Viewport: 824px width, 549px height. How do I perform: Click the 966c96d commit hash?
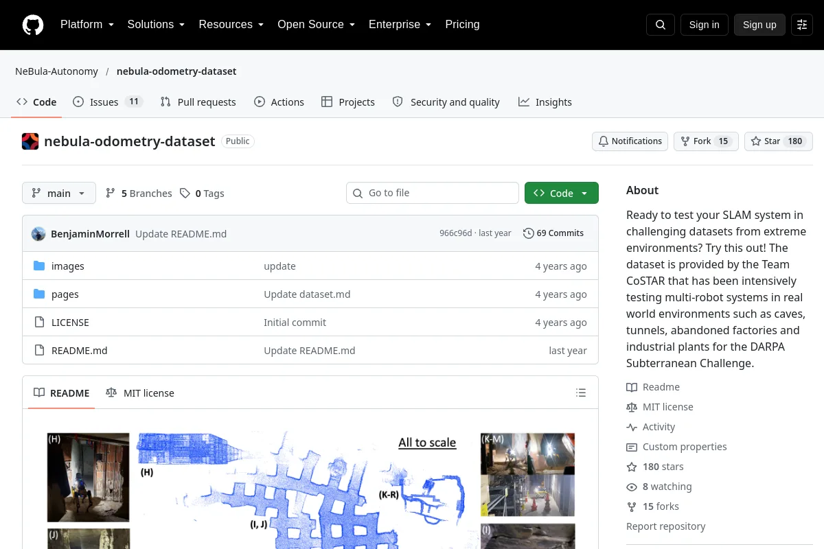[456, 233]
